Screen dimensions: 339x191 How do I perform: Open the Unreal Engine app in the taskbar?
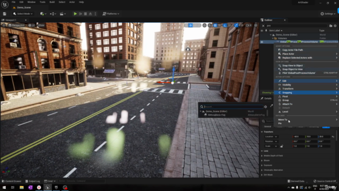pos(48,187)
